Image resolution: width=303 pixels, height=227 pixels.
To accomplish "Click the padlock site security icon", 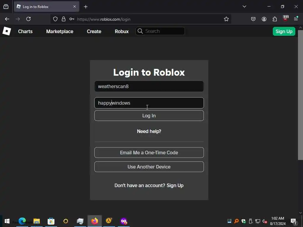I will (64, 19).
